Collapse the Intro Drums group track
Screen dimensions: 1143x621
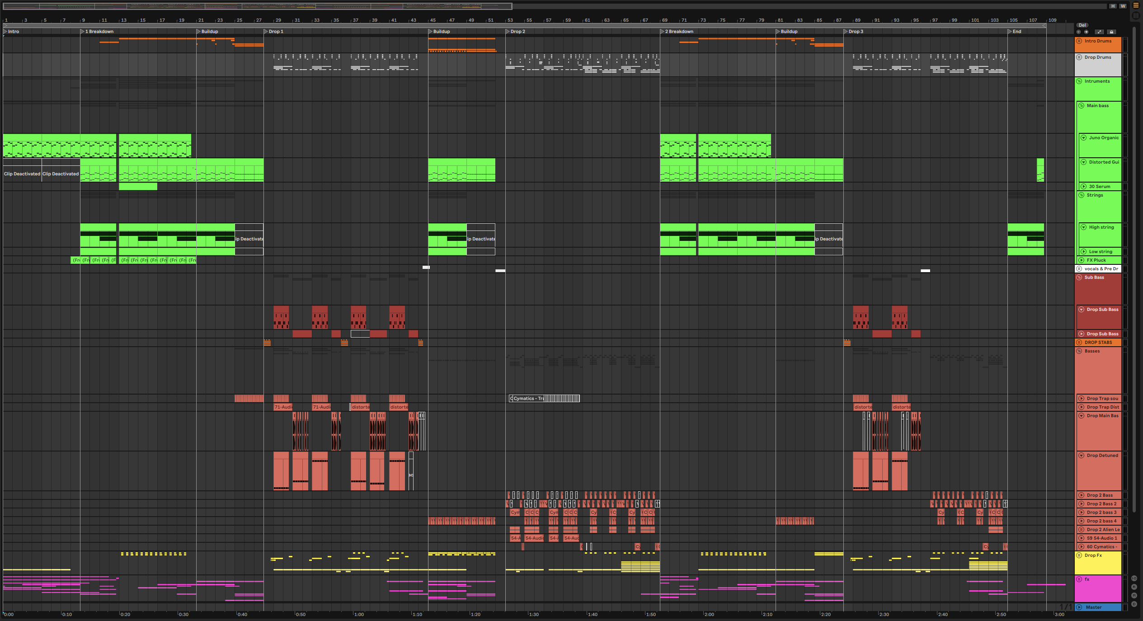(x=1079, y=41)
